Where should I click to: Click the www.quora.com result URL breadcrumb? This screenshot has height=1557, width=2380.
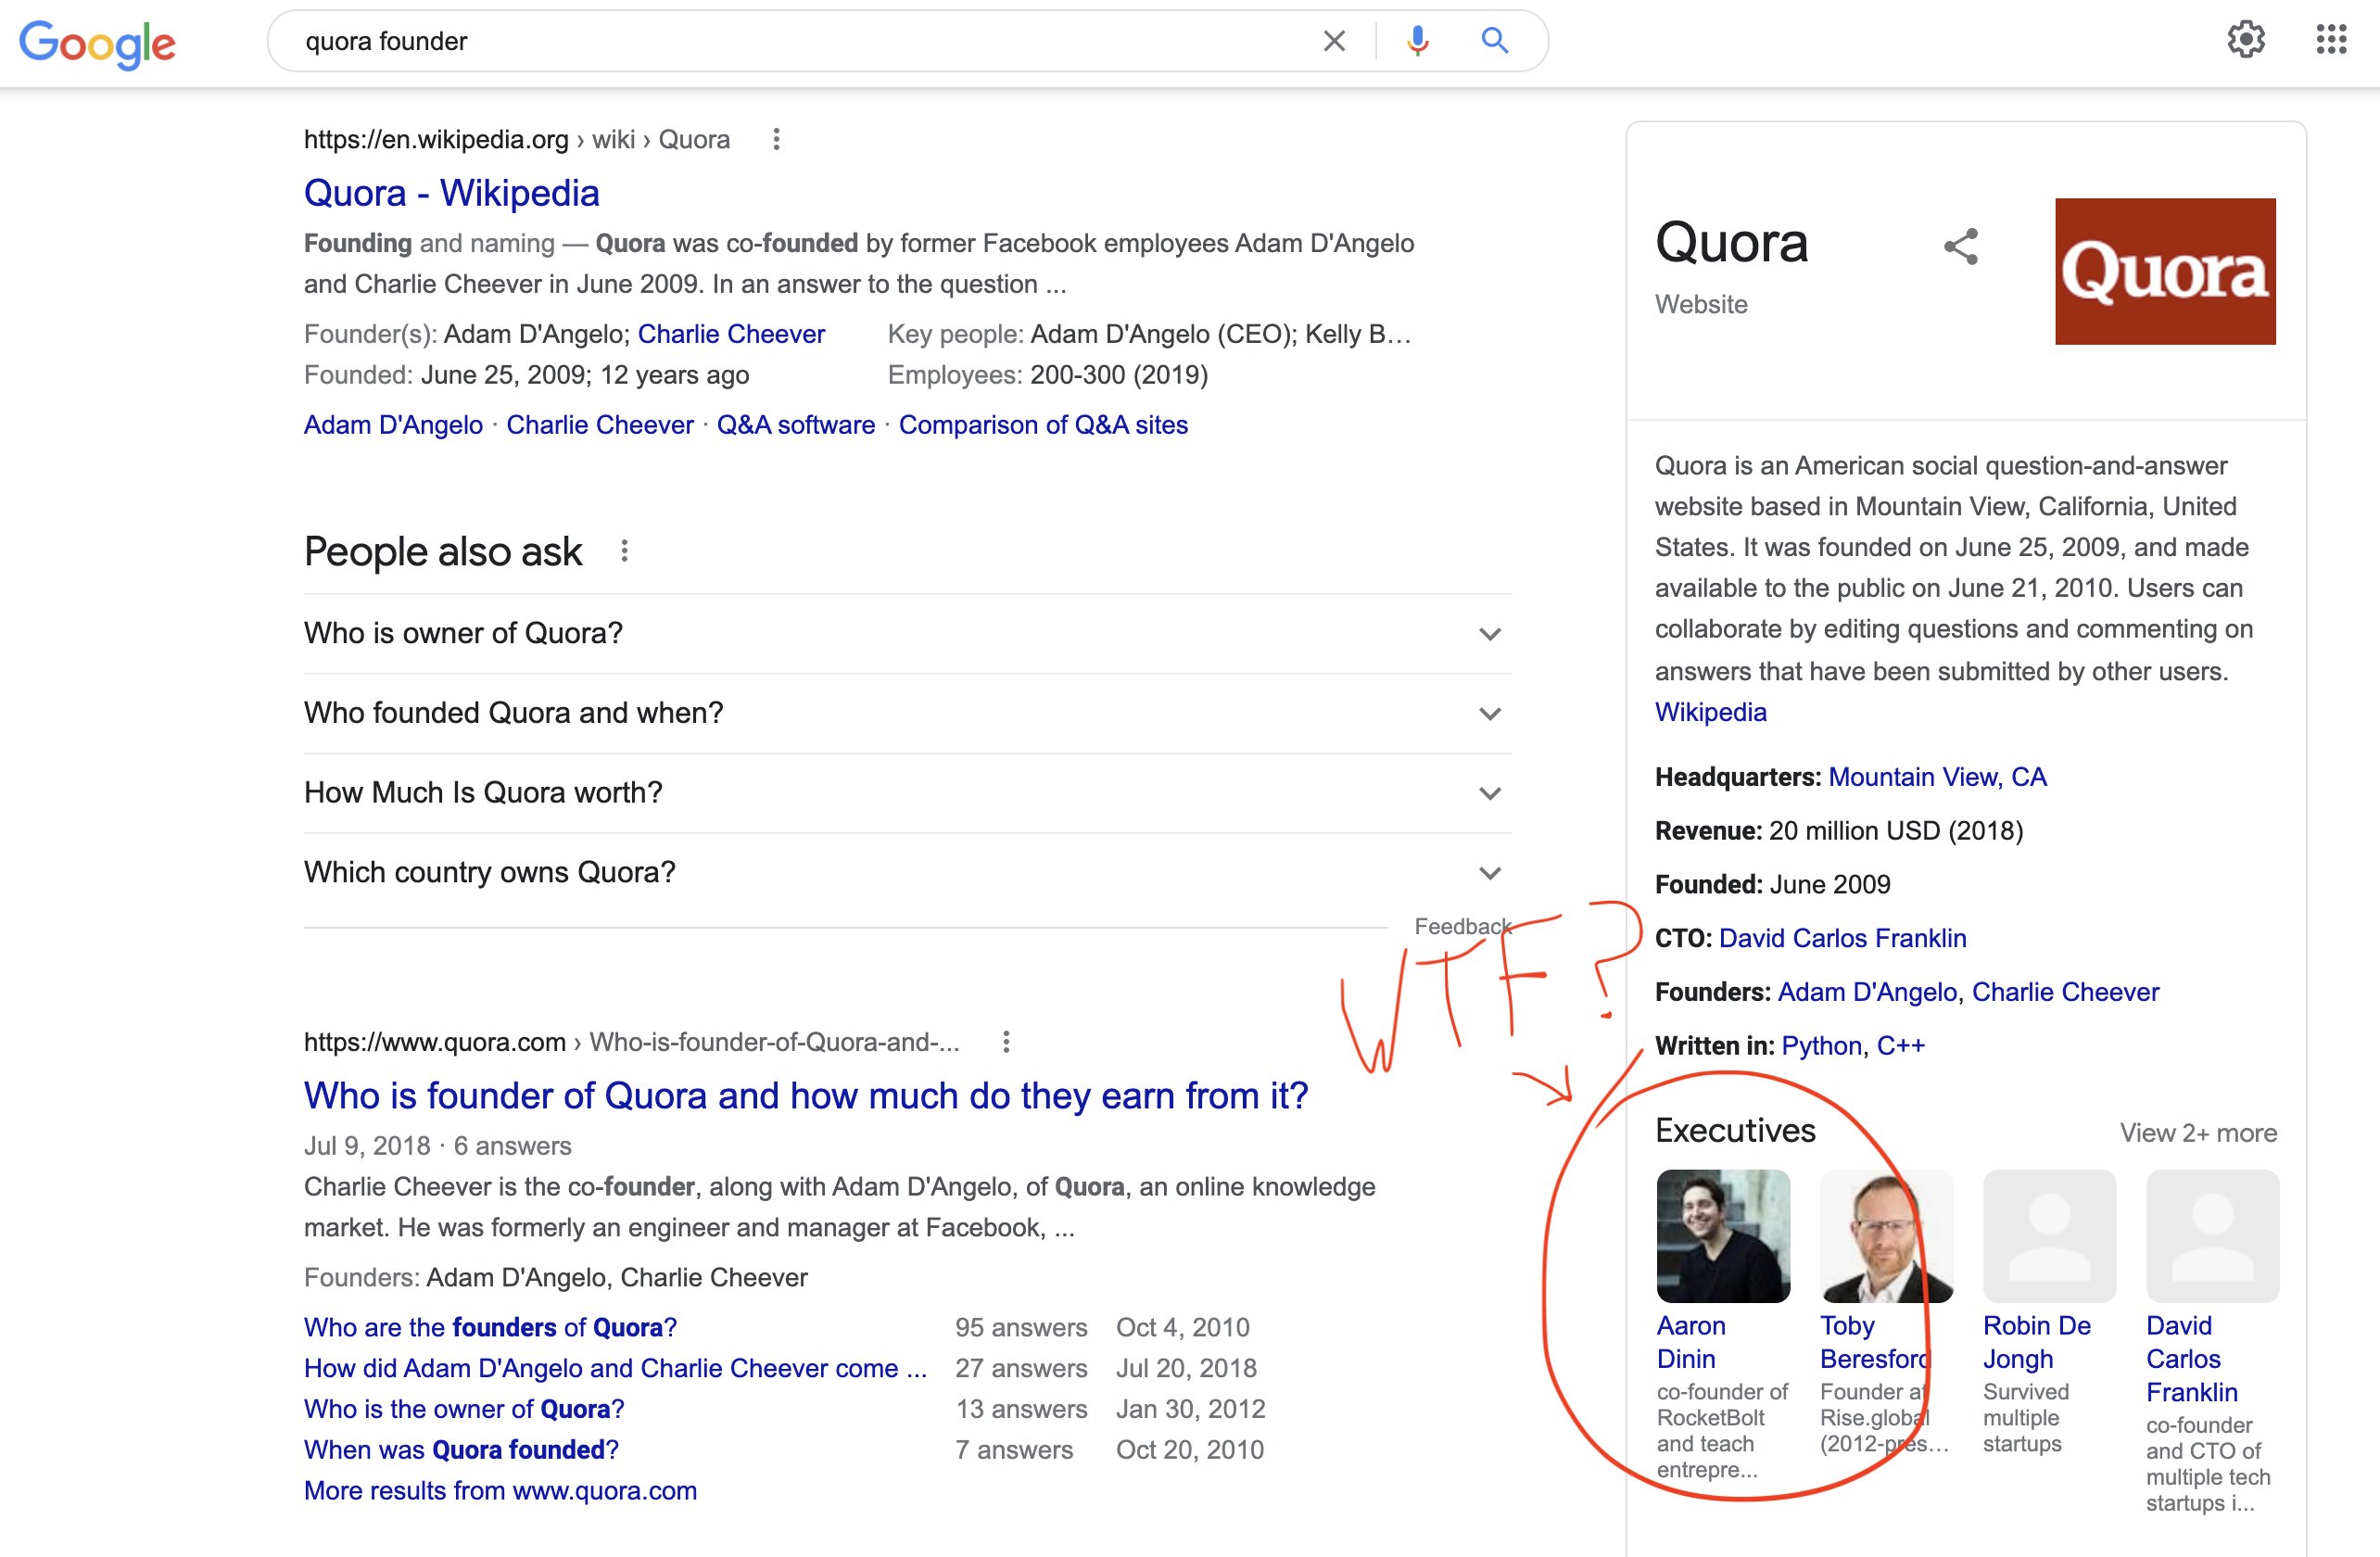pos(632,1042)
